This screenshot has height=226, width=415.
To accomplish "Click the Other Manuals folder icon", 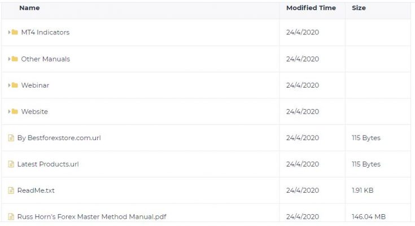I will [x=15, y=59].
